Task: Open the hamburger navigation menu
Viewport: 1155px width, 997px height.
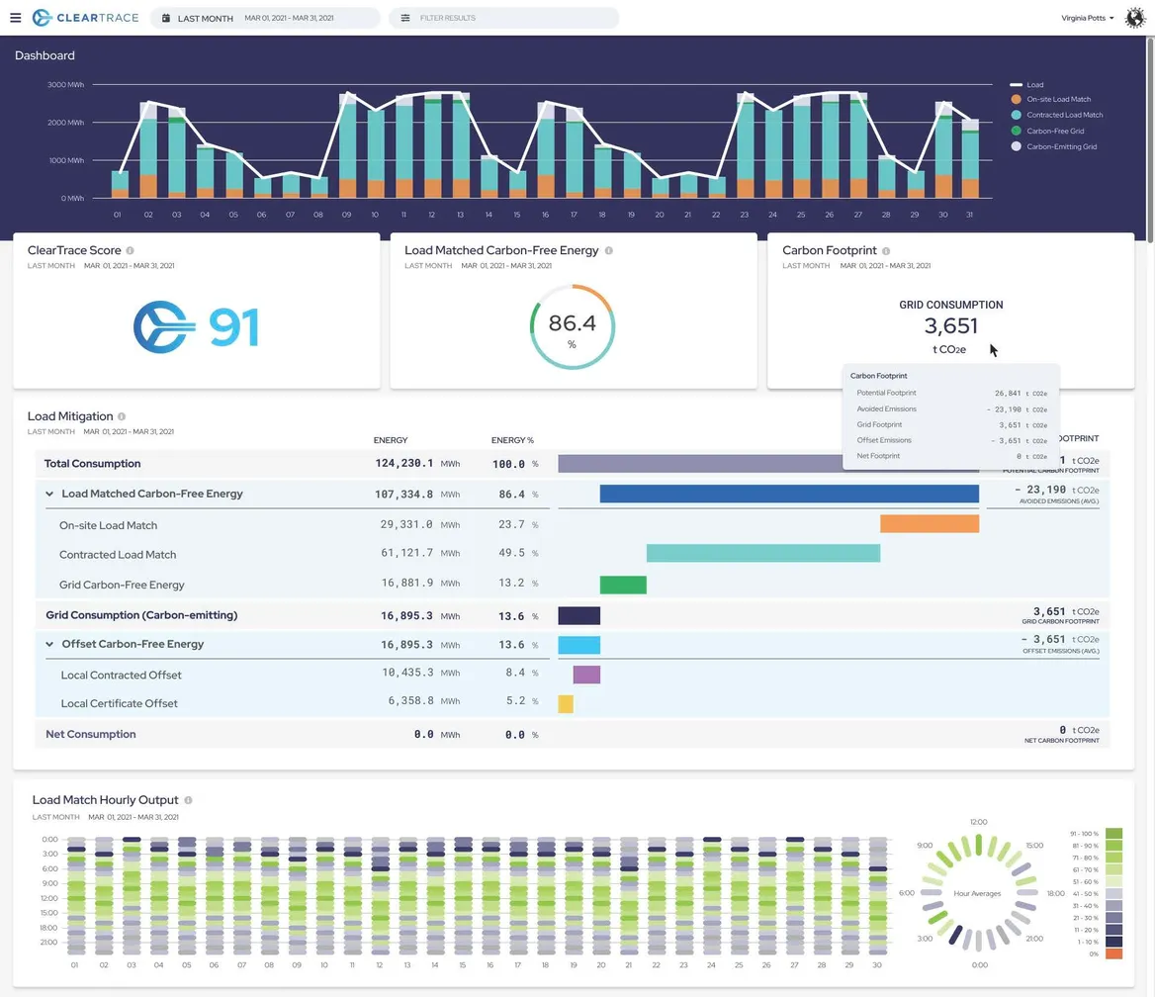Action: 16,18
